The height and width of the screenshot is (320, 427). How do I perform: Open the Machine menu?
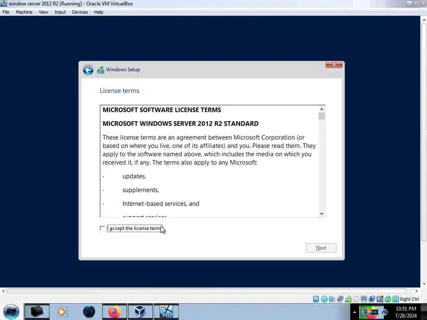pyautogui.click(x=24, y=12)
